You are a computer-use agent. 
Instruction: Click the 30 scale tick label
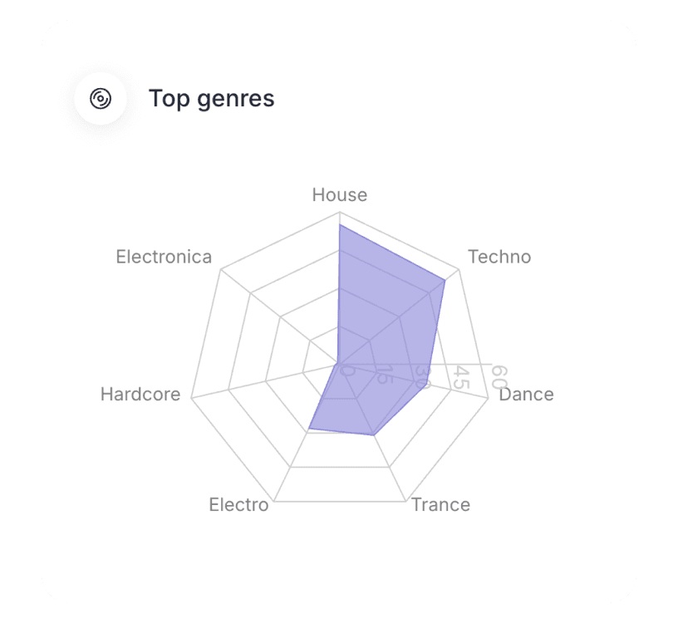(x=423, y=375)
